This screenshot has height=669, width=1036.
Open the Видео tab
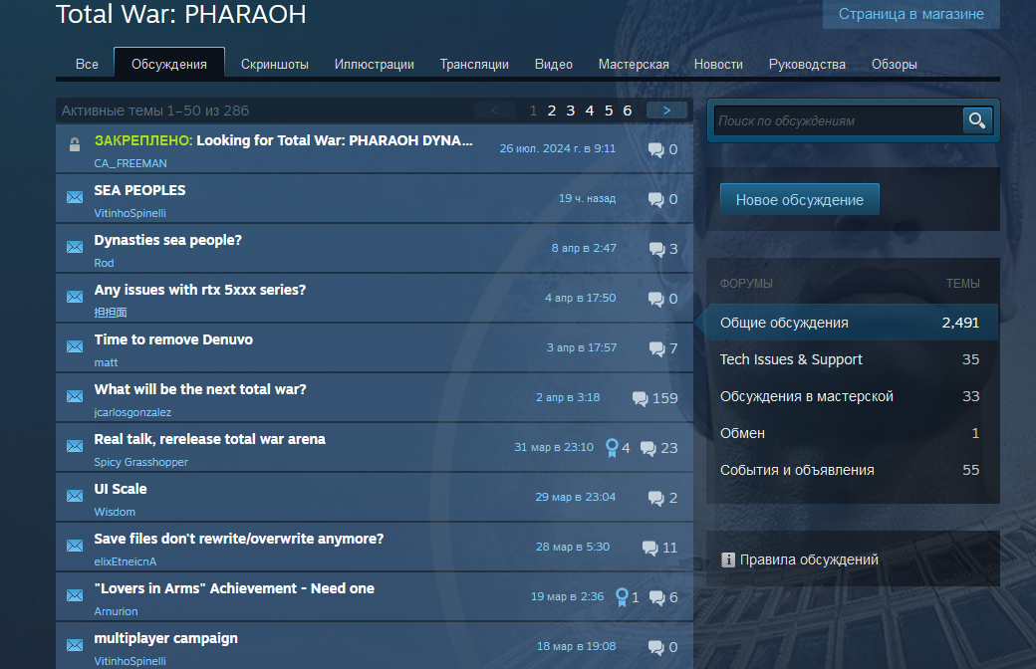(554, 64)
